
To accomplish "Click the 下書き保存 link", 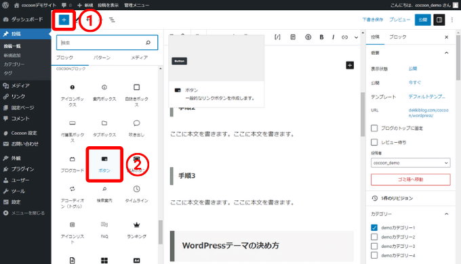I will pyautogui.click(x=372, y=20).
